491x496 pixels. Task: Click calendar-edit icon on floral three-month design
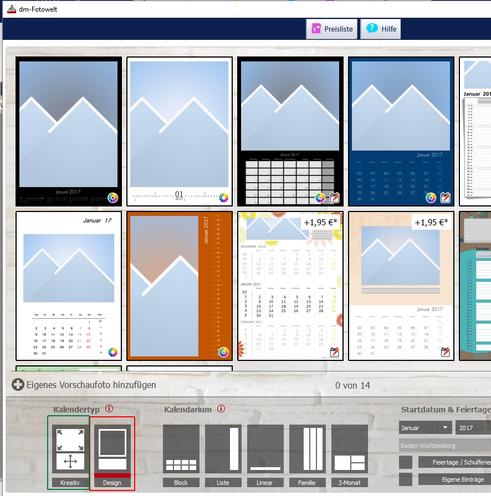pos(335,352)
